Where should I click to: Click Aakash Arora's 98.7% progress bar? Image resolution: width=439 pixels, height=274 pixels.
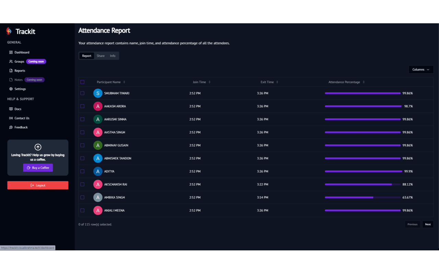click(x=363, y=106)
